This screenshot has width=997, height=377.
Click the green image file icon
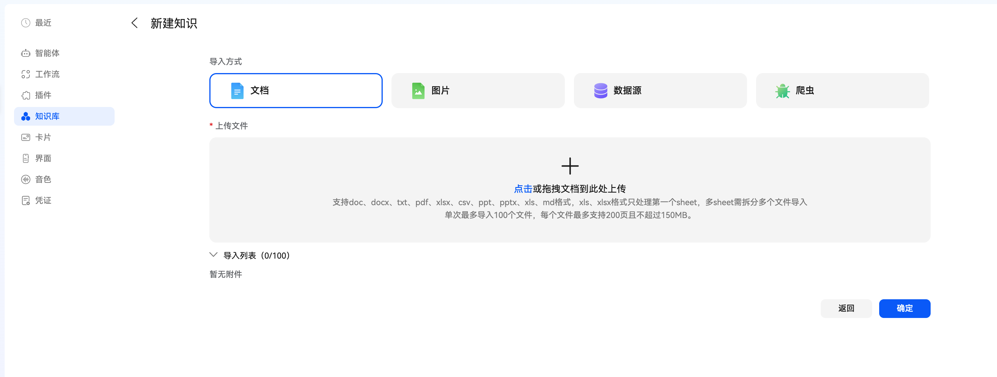pyautogui.click(x=418, y=91)
